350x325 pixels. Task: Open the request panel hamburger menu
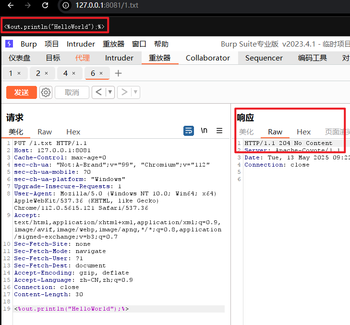click(x=219, y=131)
